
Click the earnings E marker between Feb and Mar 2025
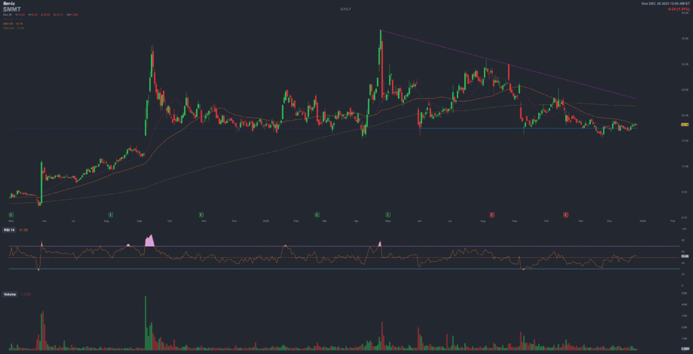(x=317, y=214)
